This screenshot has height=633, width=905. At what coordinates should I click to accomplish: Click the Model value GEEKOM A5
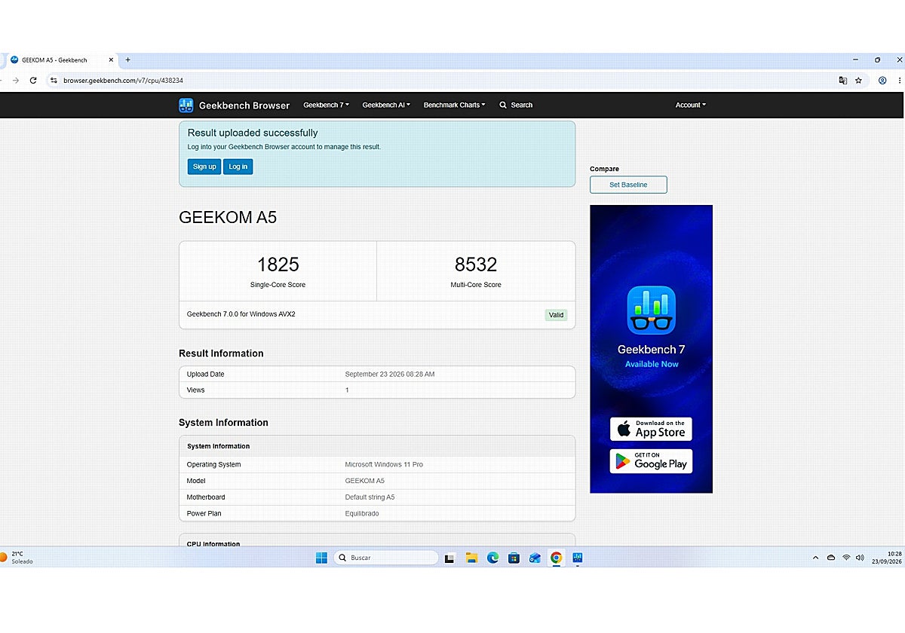click(x=365, y=481)
